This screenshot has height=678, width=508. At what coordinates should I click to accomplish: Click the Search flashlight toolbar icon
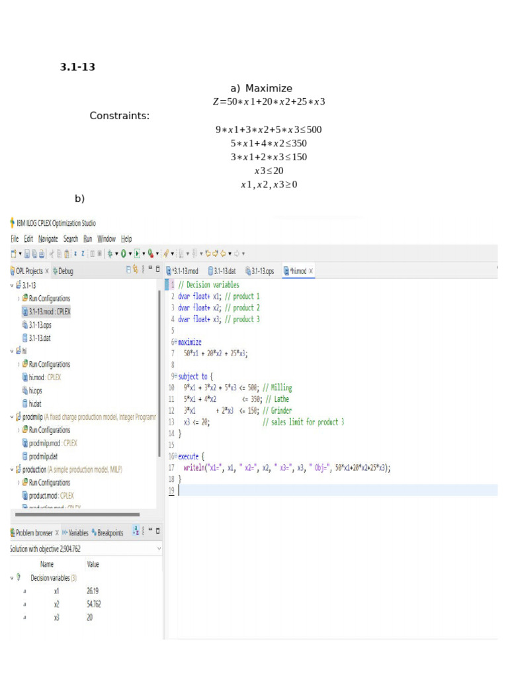(x=166, y=254)
